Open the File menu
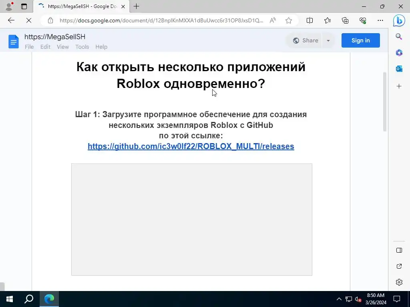This screenshot has height=307, width=410. click(x=29, y=47)
